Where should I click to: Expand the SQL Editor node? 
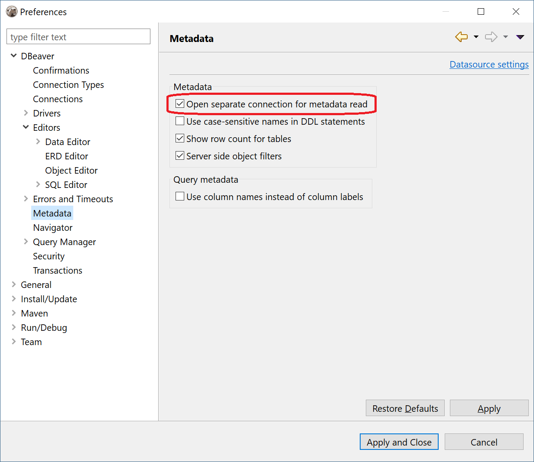point(38,184)
